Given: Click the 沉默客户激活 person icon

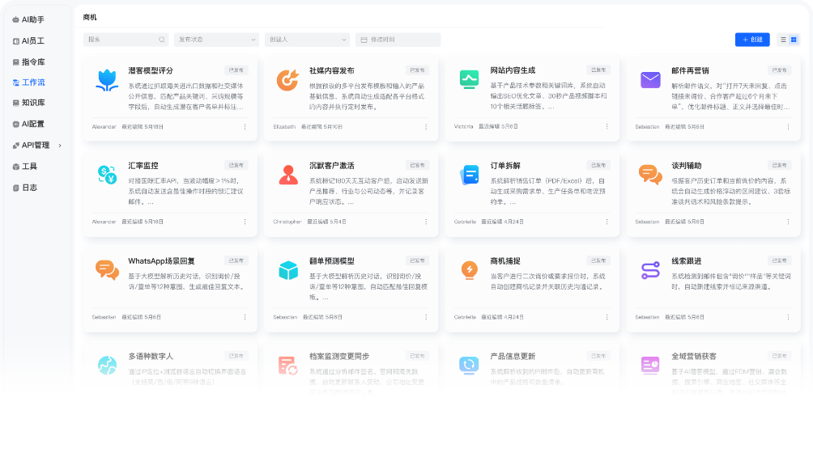Looking at the screenshot, I should point(287,174).
